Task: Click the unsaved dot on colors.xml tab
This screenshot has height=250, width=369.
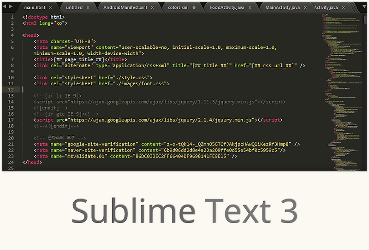Action: click(194, 7)
